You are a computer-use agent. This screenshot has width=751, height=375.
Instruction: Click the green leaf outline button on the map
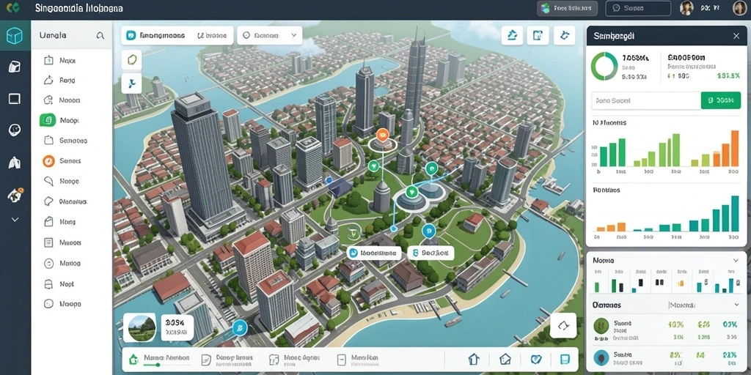(132, 60)
